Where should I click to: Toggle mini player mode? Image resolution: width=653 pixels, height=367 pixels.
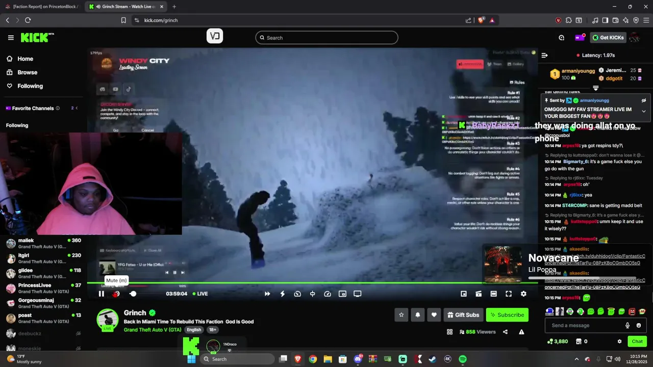(x=464, y=294)
